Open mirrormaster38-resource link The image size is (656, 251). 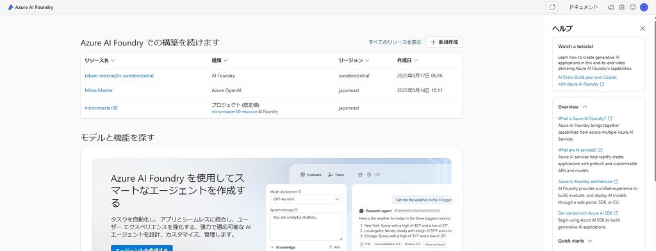point(234,111)
